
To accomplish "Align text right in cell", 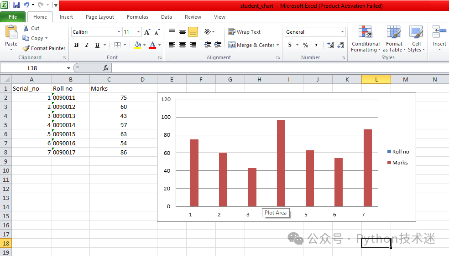I will tap(193, 45).
